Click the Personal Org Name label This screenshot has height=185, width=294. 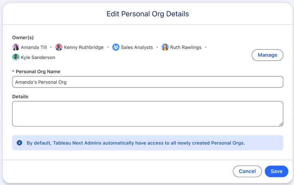(38, 72)
